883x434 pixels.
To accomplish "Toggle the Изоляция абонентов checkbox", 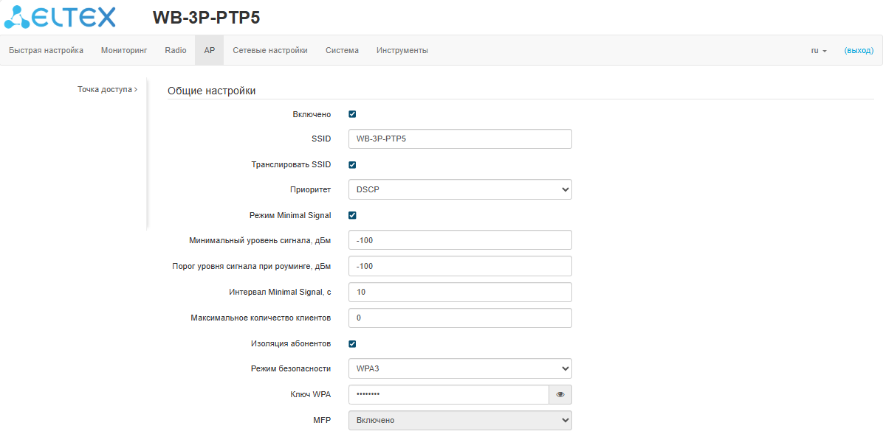I will pos(352,343).
